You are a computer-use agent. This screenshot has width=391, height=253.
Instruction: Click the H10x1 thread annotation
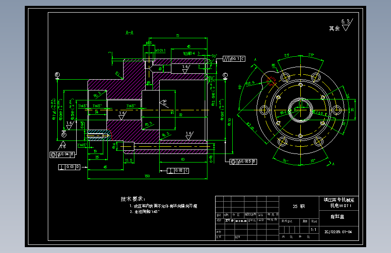coord(161,50)
